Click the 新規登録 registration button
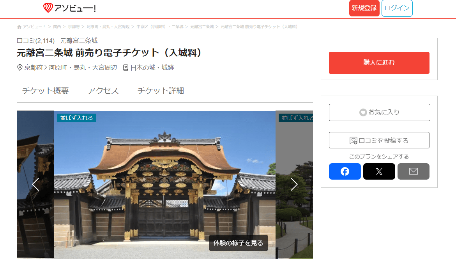456x262 pixels. (364, 8)
